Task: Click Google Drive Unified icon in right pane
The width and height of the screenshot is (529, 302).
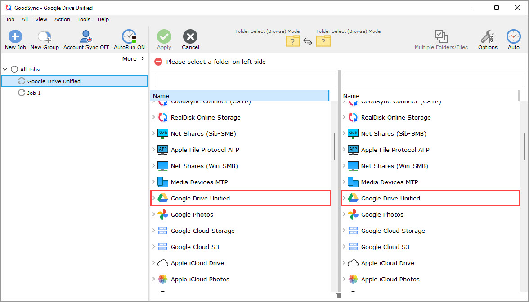Action: click(x=353, y=198)
